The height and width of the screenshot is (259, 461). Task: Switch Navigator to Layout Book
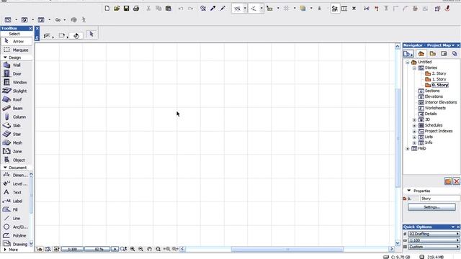coord(444,54)
